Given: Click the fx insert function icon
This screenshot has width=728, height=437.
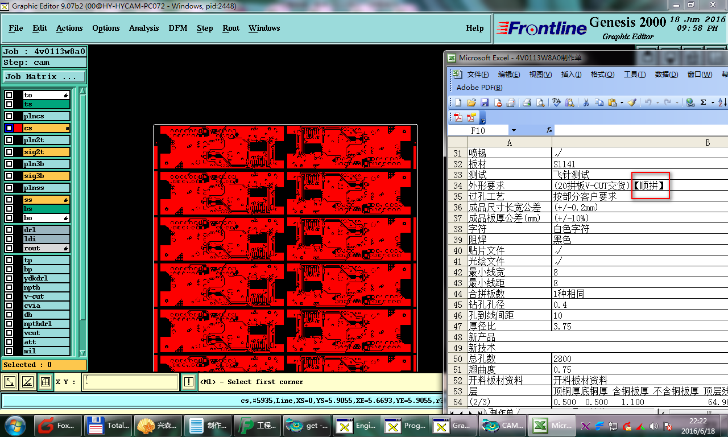Looking at the screenshot, I should point(549,130).
